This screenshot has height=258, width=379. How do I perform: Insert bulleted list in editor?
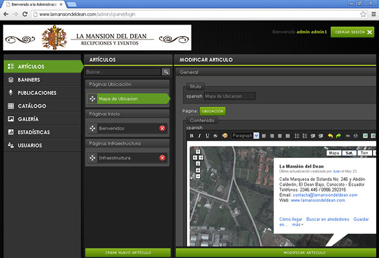(x=297, y=136)
